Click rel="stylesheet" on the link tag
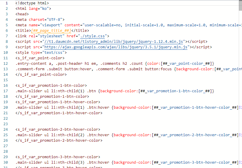Image resolution: width=242 pixels, height=168 pixels. tap(47, 36)
